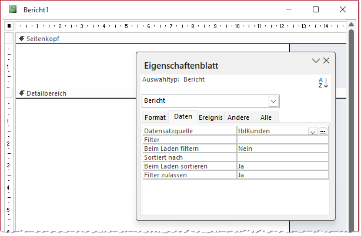Select the Daten tab

pos(183,117)
